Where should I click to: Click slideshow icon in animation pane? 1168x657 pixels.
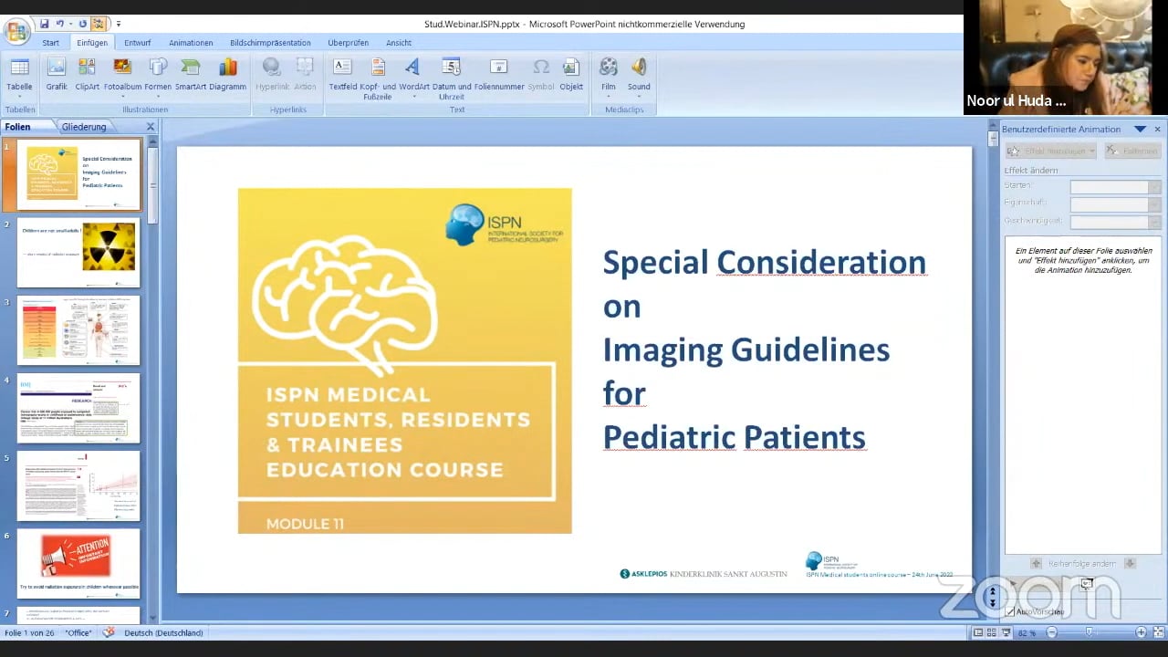(x=1087, y=584)
